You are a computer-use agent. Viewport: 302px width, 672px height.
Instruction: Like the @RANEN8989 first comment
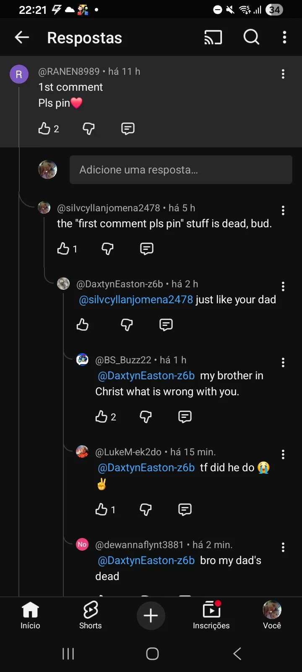44,129
